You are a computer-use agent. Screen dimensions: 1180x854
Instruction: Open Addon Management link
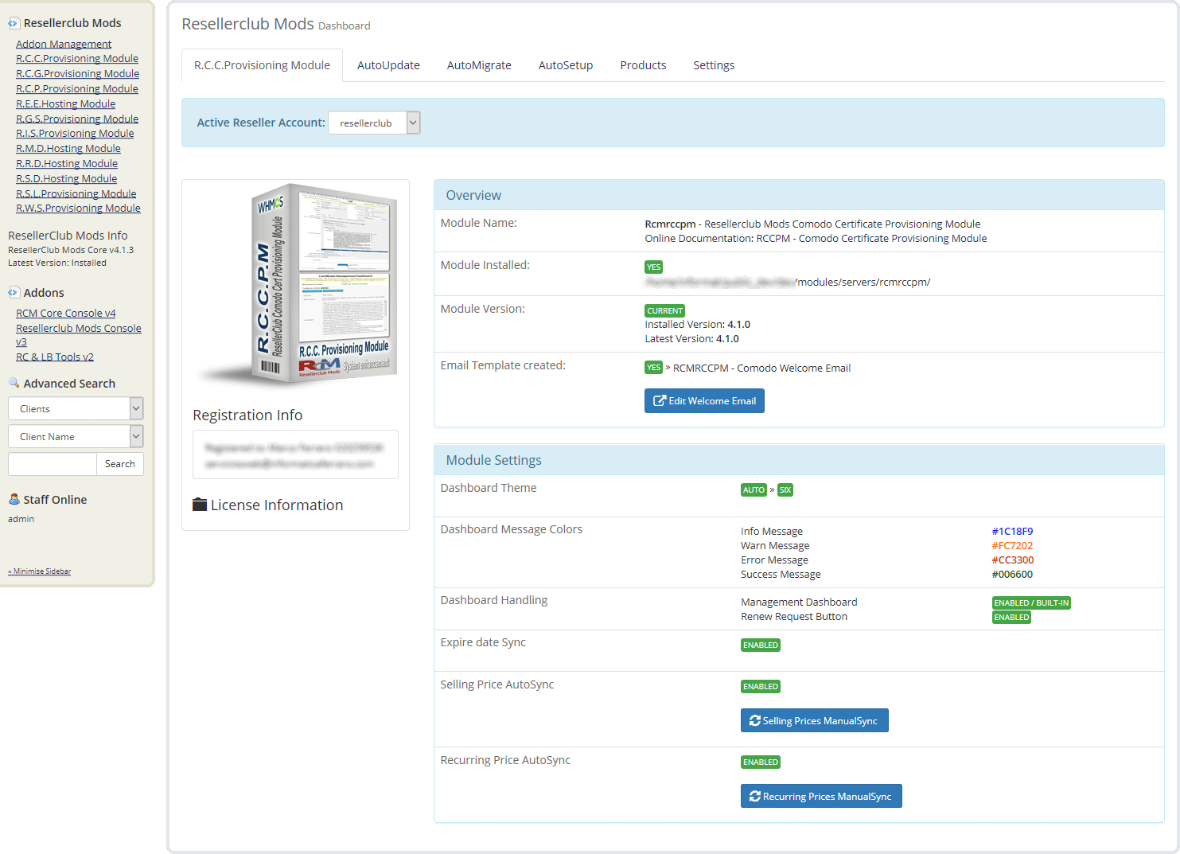[x=64, y=44]
